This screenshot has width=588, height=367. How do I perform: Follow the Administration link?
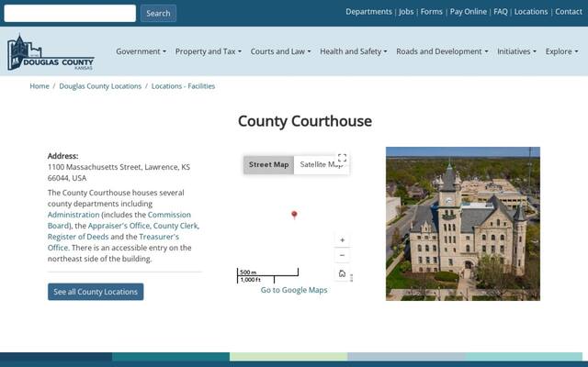(x=73, y=215)
